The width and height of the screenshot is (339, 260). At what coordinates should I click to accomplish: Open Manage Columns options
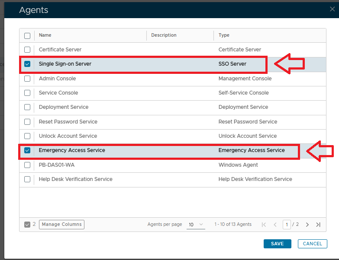tap(61, 224)
